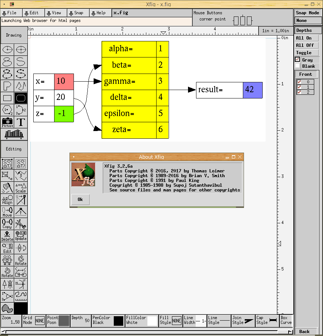This screenshot has height=336, width=323.
Task: Toggle the Gray depth option checkbox
Action: [297, 59]
